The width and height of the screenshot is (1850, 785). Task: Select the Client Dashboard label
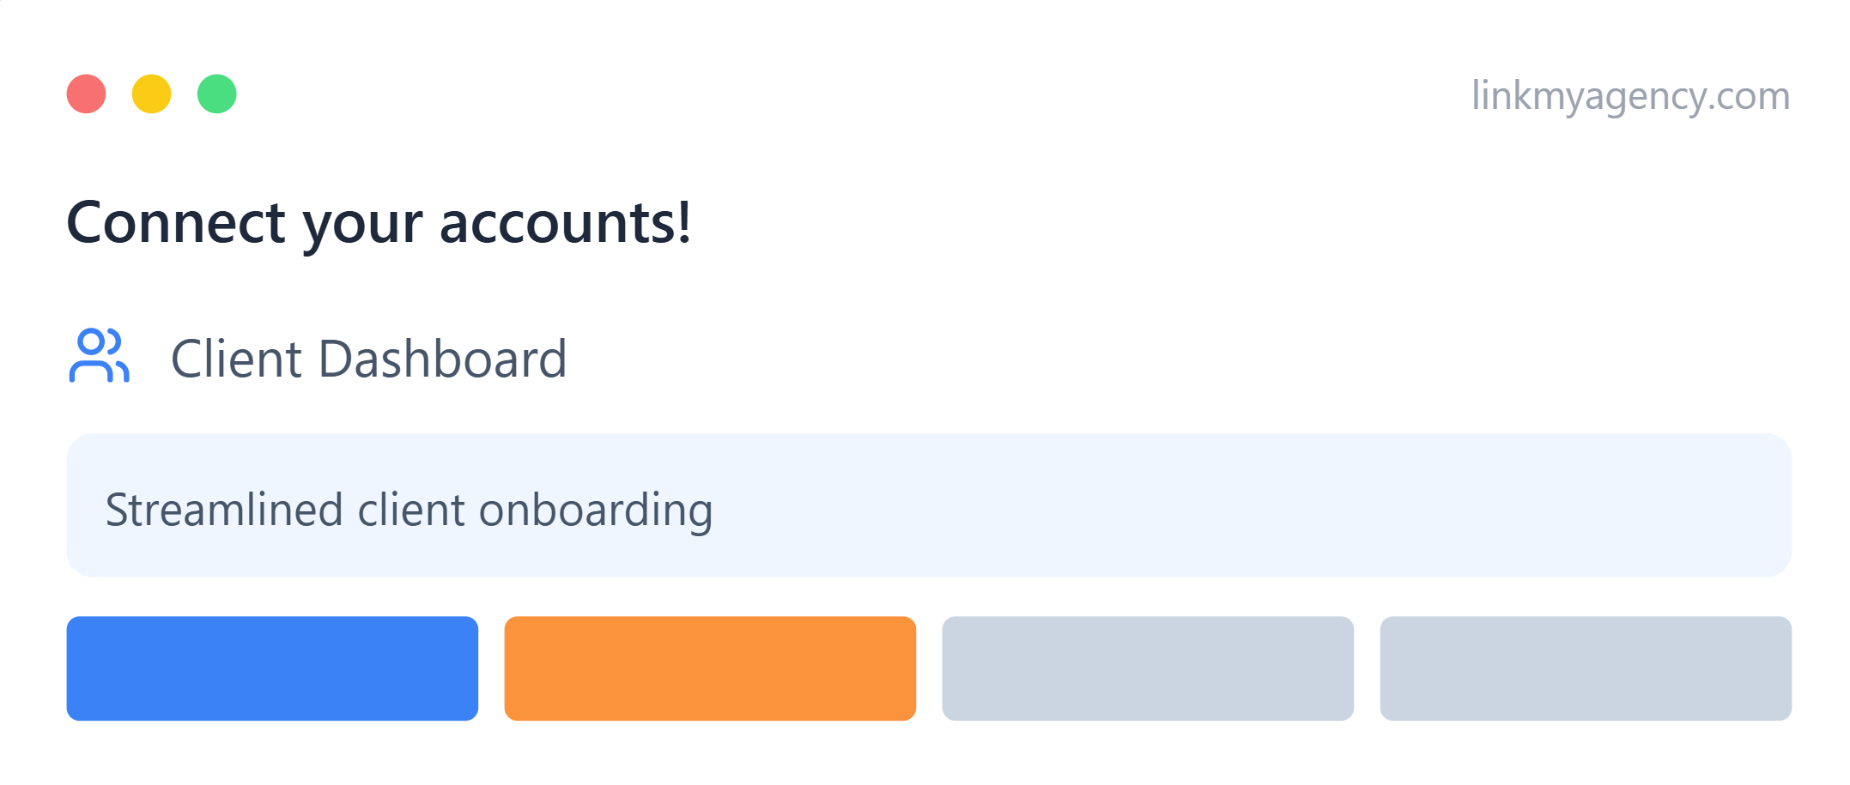[369, 359]
